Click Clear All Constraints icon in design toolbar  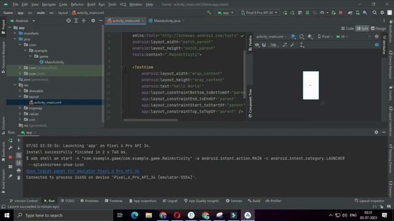284,45
